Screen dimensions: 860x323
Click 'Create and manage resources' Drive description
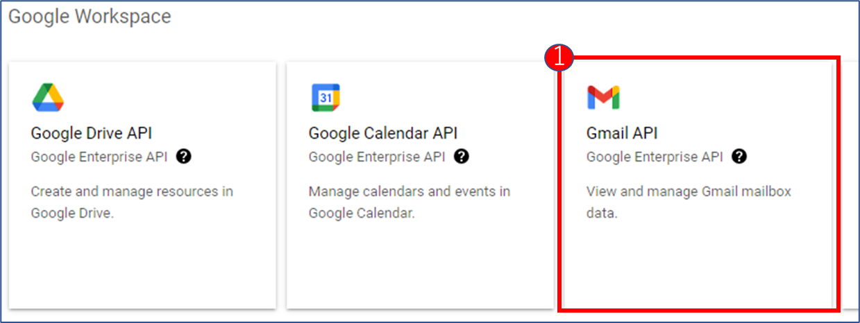tap(132, 202)
